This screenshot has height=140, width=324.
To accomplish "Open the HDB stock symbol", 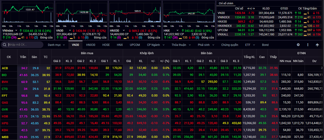I will pyautogui.click(x=5, y=116).
